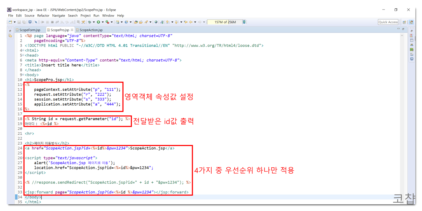422x211 pixels.
Task: Open the dropdown next to New icon
Action: [x=15, y=22]
